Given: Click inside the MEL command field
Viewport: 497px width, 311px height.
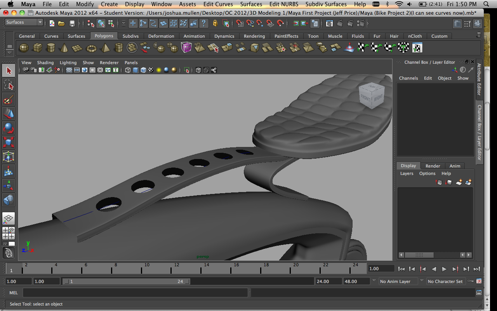Looking at the screenshot, I should click(136, 293).
